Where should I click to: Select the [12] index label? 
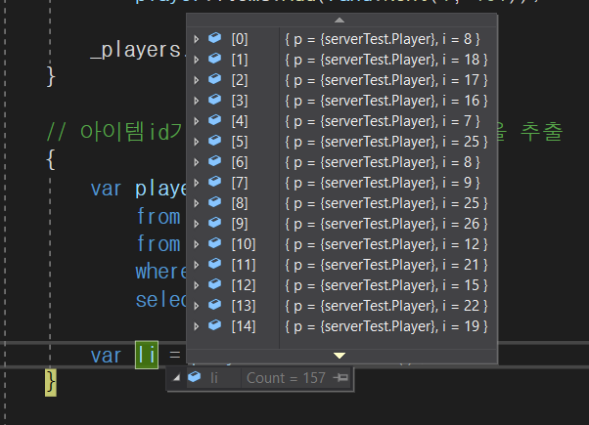click(243, 285)
